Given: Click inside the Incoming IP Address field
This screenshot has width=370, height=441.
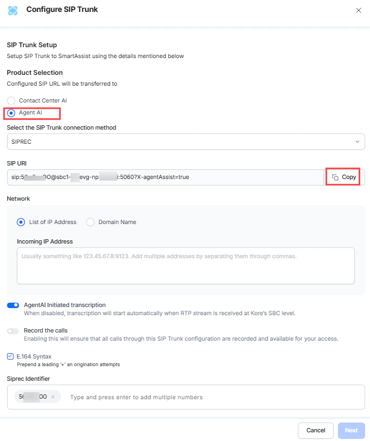Looking at the screenshot, I should pos(185,265).
